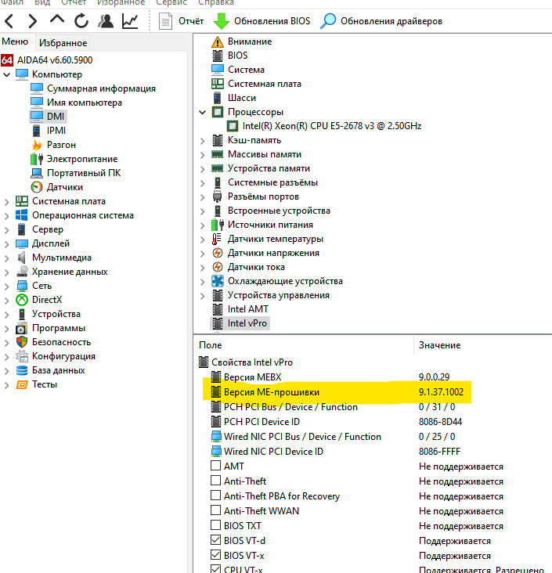Select Intel Xeon E5-2678 v3 processor entry
The width and height of the screenshot is (552, 573).
[x=324, y=126]
